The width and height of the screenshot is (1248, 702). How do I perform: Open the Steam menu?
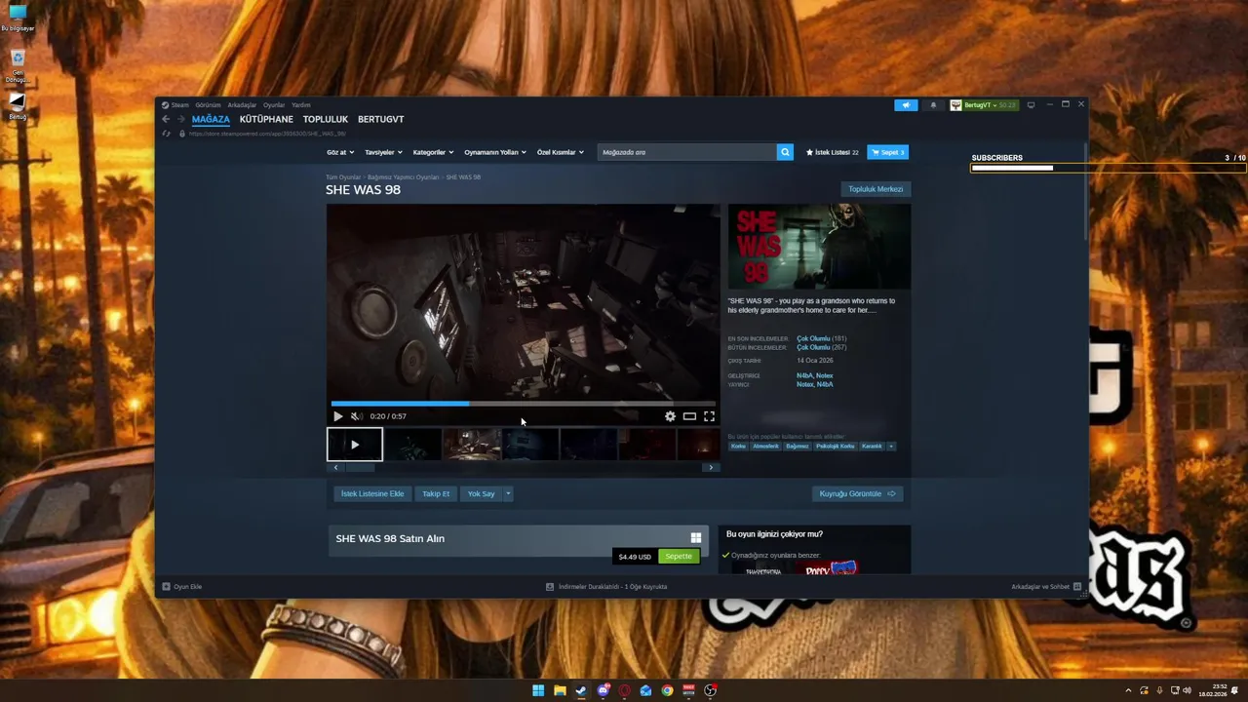[175, 105]
